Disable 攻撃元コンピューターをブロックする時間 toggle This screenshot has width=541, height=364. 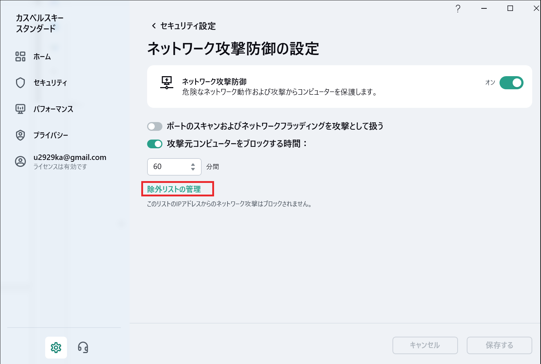coord(155,144)
